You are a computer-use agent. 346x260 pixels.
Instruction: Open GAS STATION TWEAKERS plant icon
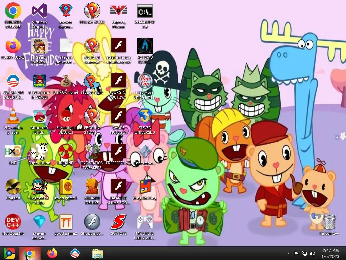[x=92, y=152]
